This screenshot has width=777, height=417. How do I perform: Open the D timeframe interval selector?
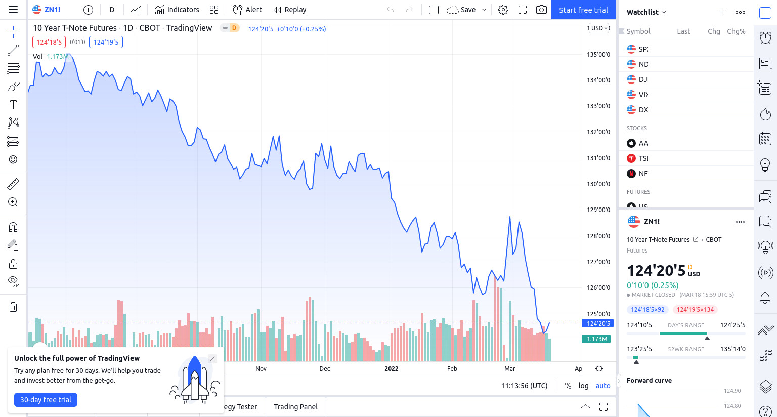point(112,10)
